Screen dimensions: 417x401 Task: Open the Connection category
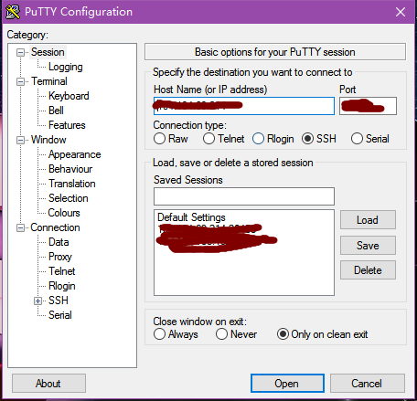[x=55, y=227]
